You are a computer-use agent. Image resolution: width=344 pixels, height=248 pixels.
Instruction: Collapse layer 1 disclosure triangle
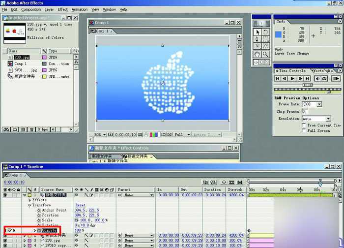[25, 195]
